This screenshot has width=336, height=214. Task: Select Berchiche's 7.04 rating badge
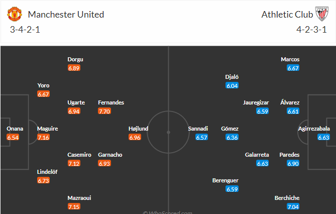tap(293, 206)
